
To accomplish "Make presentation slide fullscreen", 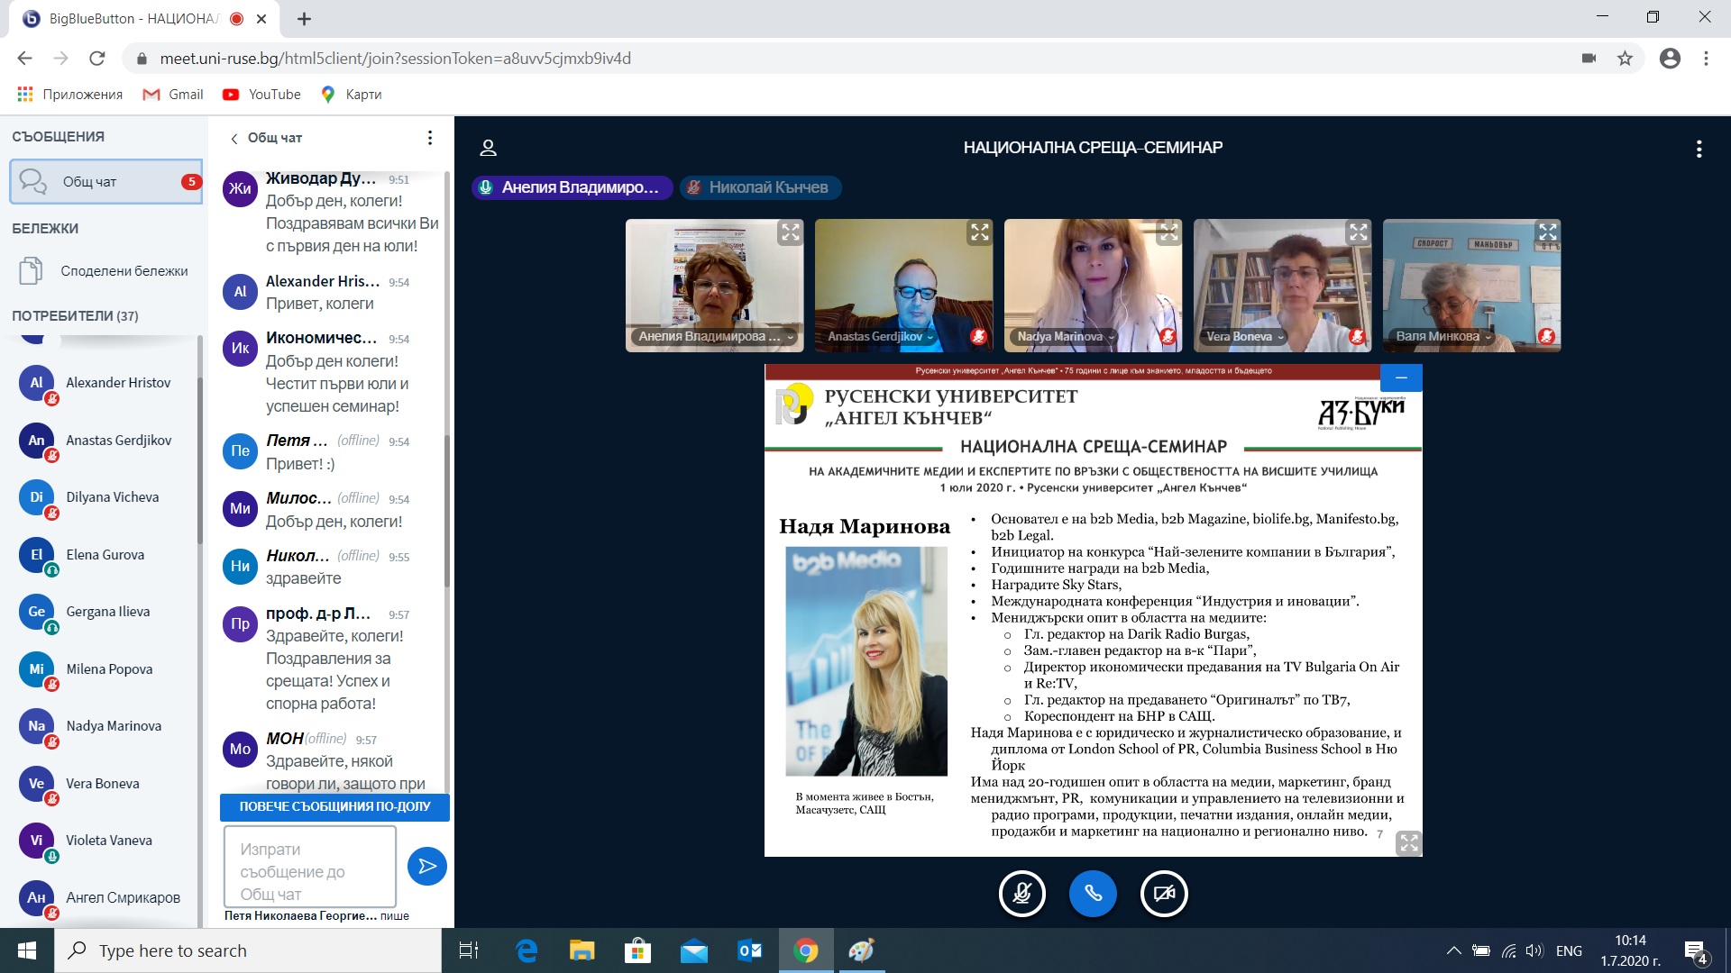I will 1408,843.
